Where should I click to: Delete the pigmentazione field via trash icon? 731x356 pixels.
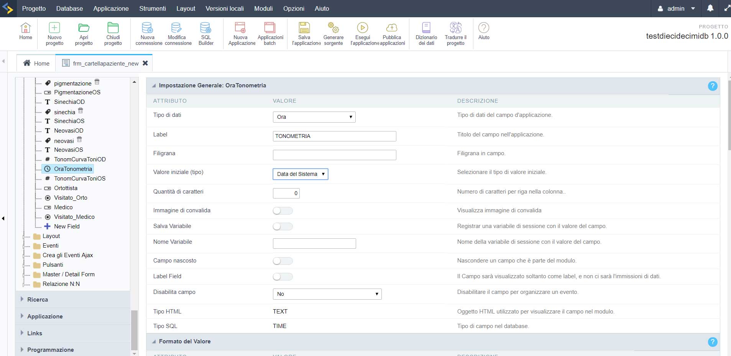[x=97, y=82]
